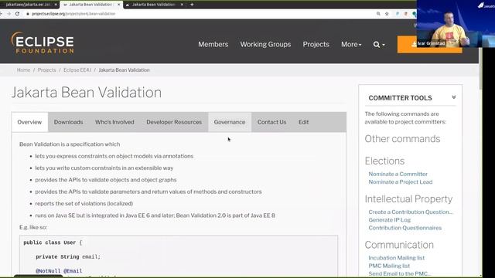Open the Downloads tab

[68, 122]
